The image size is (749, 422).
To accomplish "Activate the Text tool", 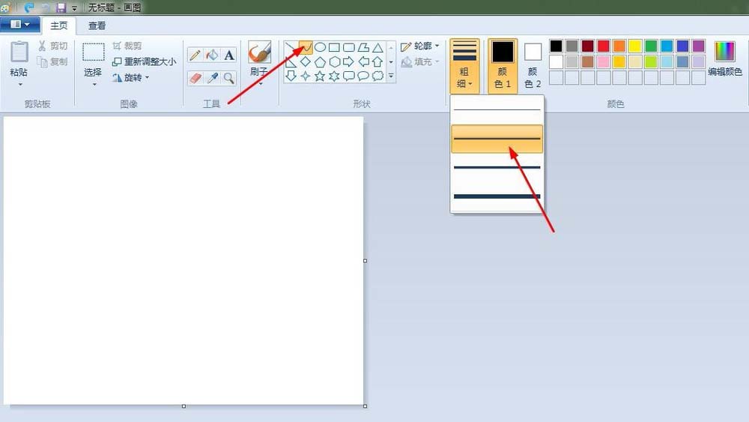I will [229, 55].
